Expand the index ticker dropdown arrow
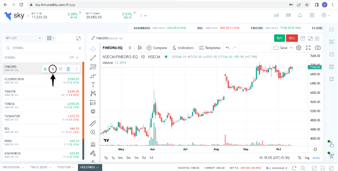The image size is (338, 171). tap(146, 16)
